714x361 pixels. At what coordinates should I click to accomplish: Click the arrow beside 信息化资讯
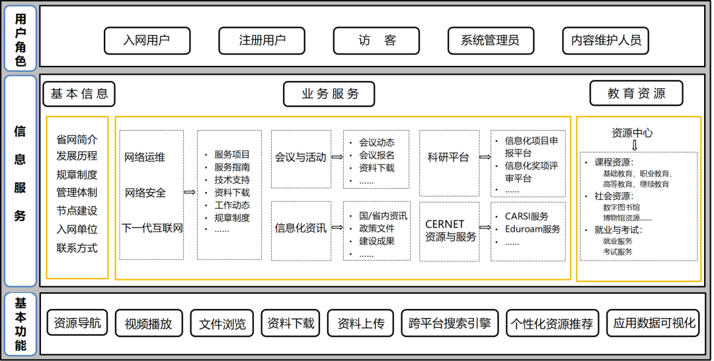(337, 229)
